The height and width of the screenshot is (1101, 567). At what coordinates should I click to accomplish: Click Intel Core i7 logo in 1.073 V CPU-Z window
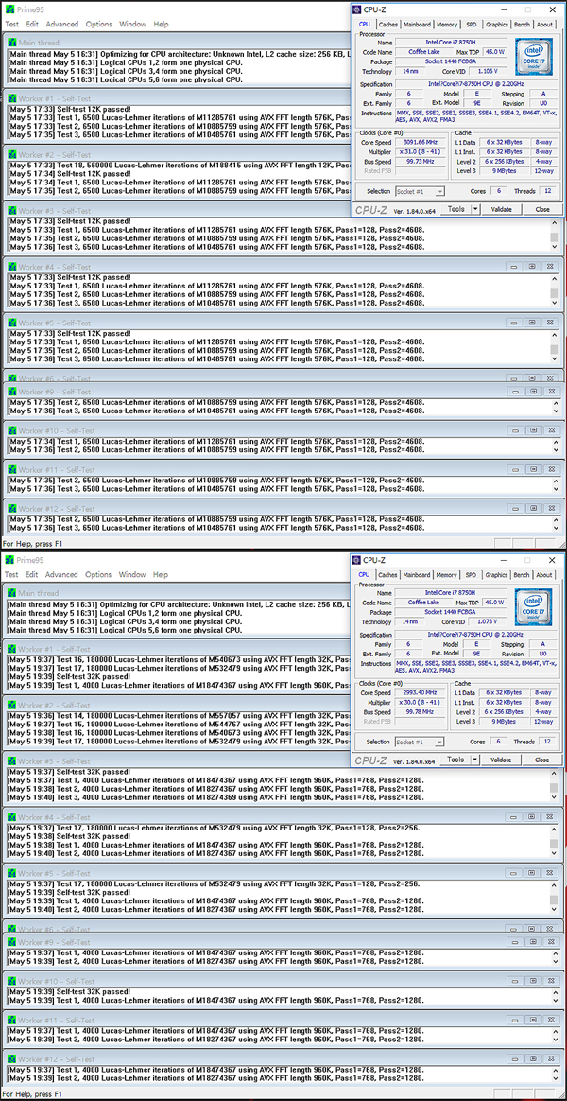[534, 607]
